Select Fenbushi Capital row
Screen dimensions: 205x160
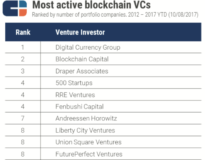coord(103,106)
